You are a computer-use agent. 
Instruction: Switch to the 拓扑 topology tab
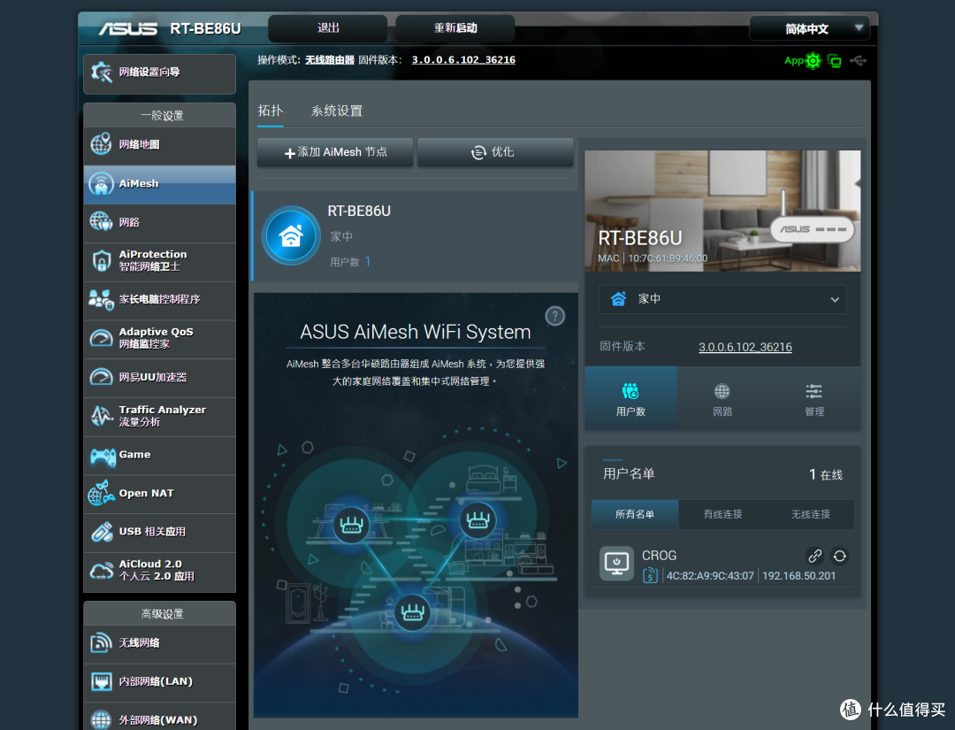click(270, 111)
